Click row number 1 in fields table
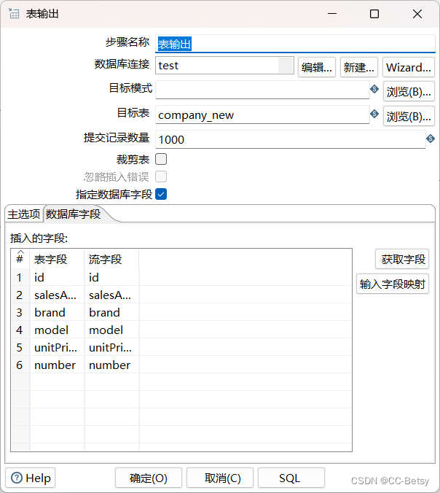This screenshot has width=440, height=493. tap(20, 277)
